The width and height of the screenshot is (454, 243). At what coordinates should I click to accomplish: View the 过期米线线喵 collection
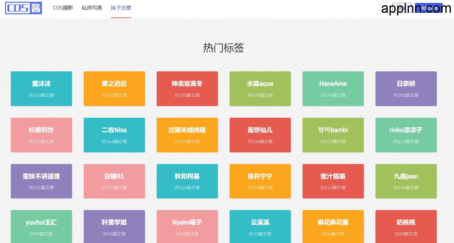[187, 135]
